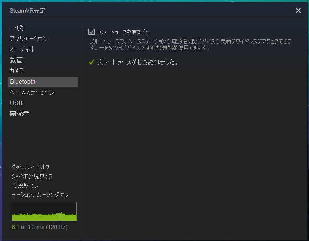Open the 開発者 settings tab
This screenshot has height=241, width=309.
click(x=20, y=114)
